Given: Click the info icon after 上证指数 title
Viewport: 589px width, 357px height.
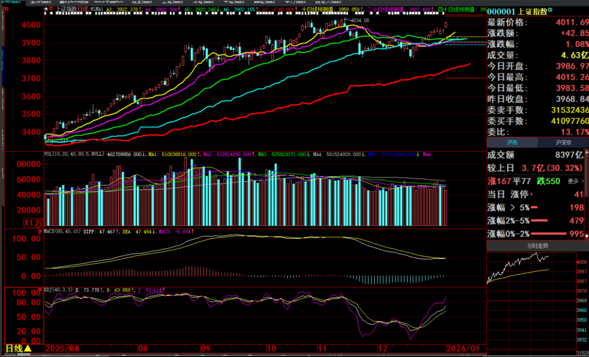Looking at the screenshot, I should pyautogui.click(x=550, y=11).
